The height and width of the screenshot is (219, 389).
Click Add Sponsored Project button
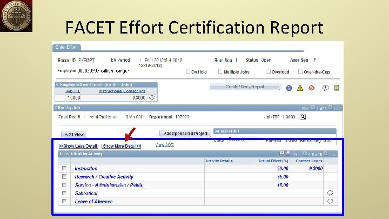coord(185,134)
